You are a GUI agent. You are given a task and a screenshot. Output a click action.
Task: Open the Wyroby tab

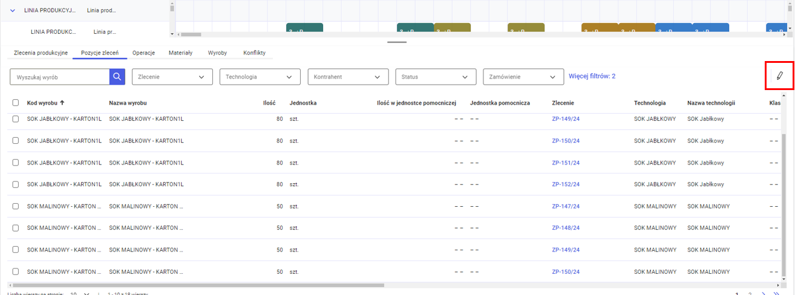click(217, 53)
